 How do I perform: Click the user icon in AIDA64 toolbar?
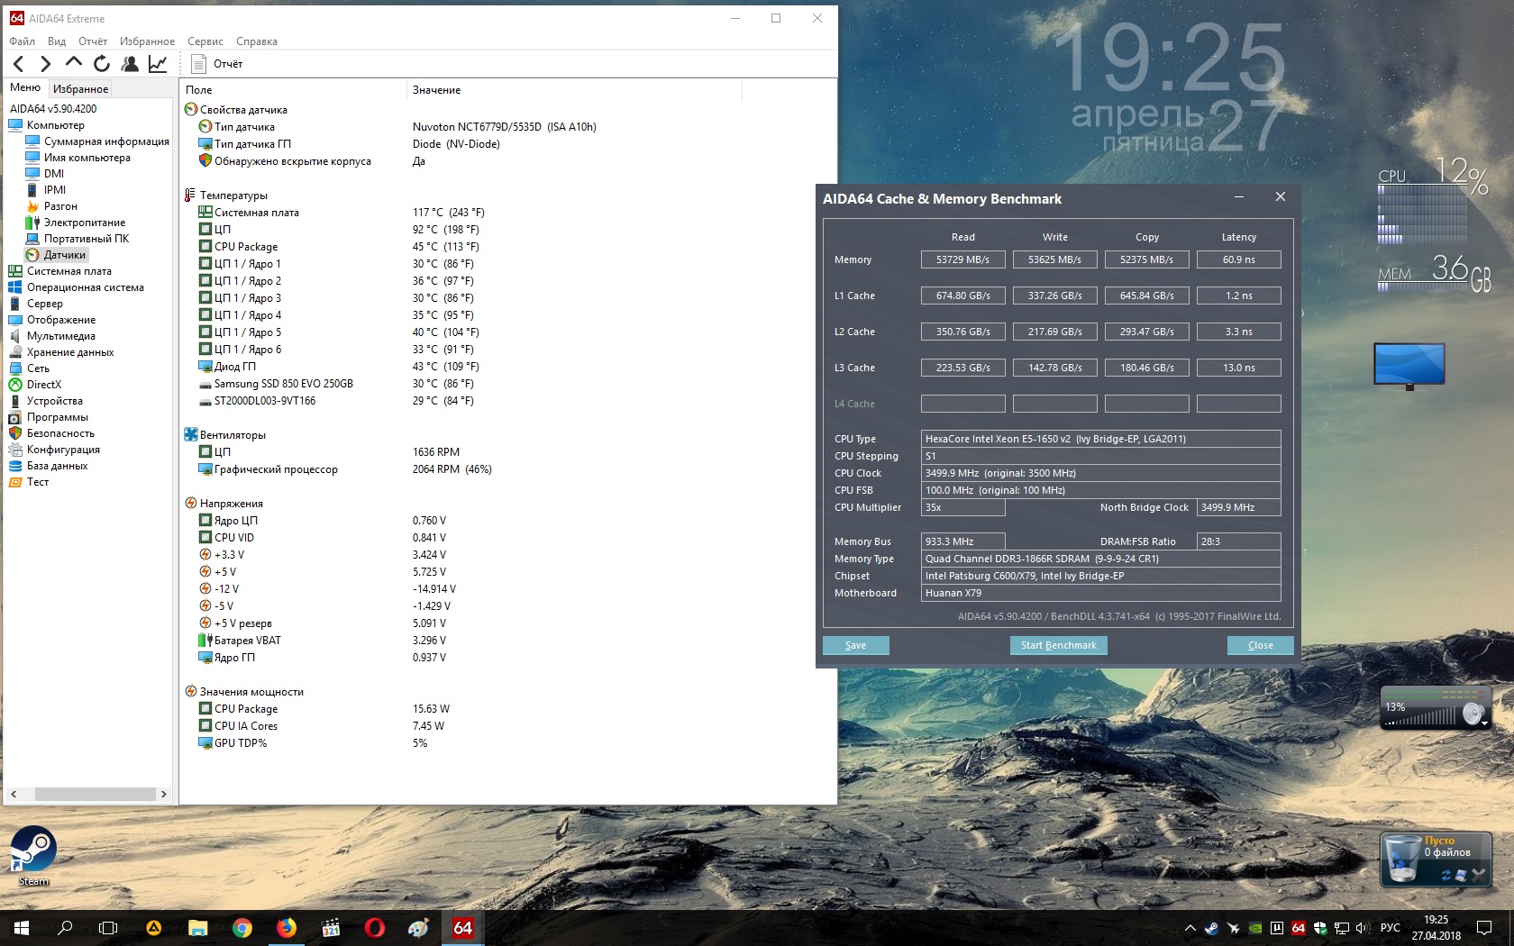(130, 63)
